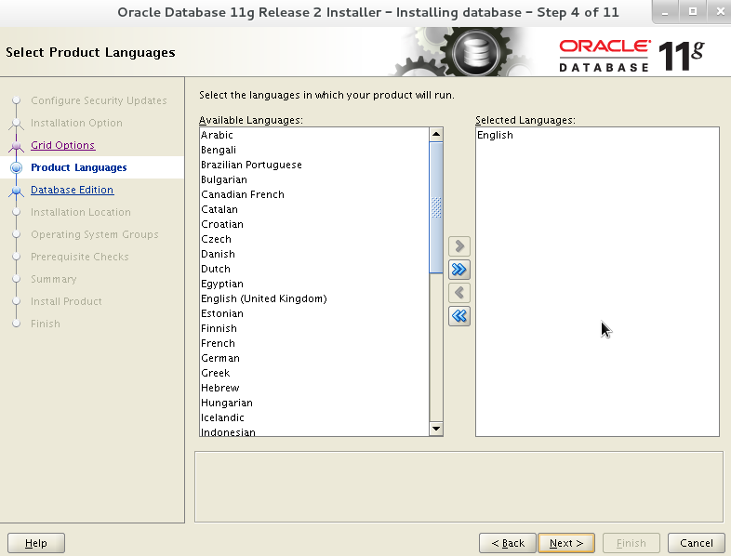This screenshot has height=556, width=731.
Task: Maximize the installer window
Action: click(693, 12)
